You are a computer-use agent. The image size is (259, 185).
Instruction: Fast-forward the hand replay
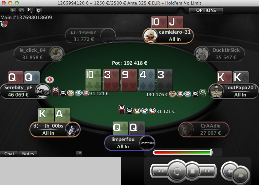207,171
